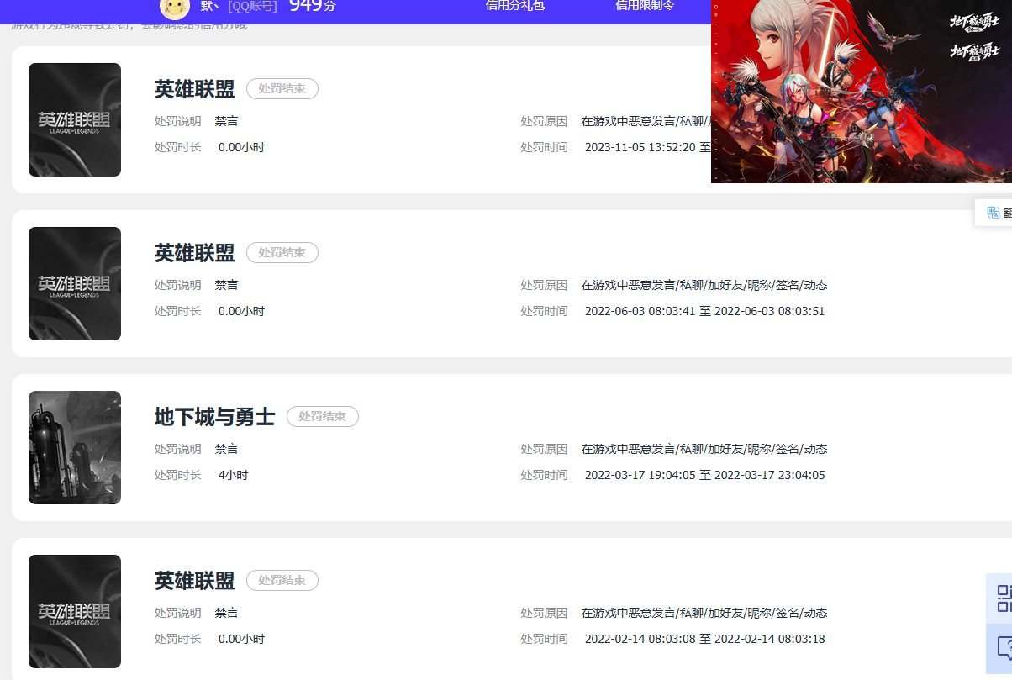Viewport: 1012px width, 680px height.
Task: Open the translate icon on right edge
Action: (x=994, y=213)
